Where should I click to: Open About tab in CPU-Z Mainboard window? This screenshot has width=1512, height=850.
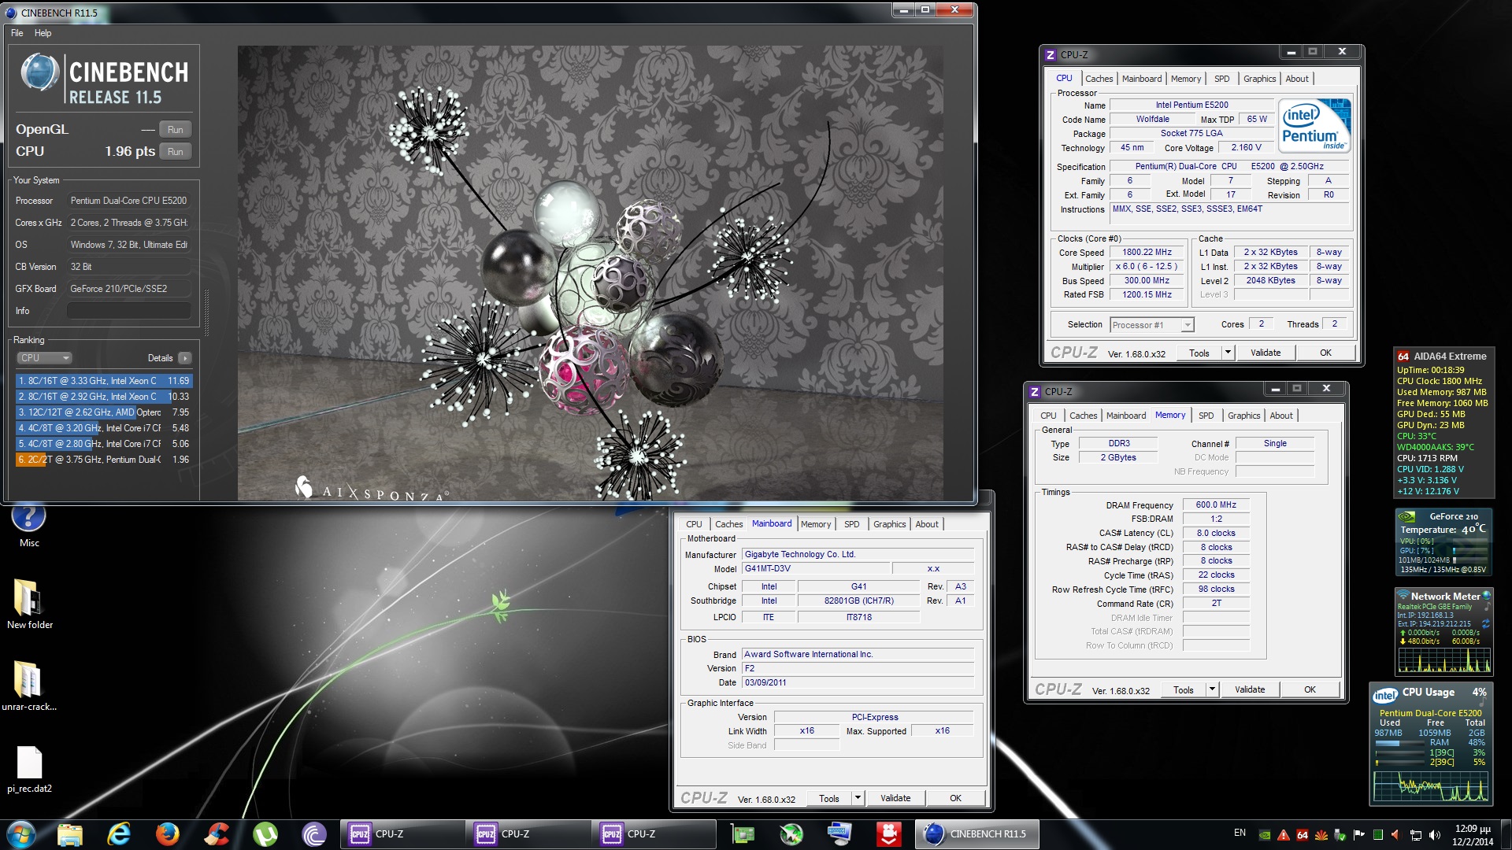(927, 524)
